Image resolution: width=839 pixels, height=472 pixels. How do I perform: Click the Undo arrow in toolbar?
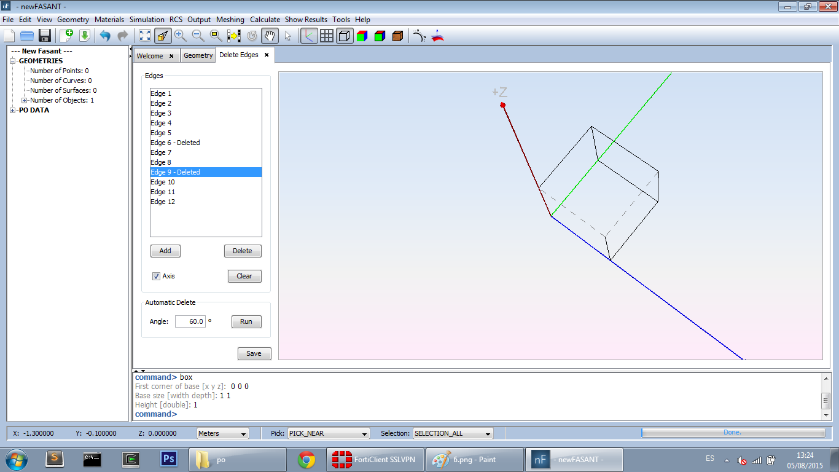point(105,36)
